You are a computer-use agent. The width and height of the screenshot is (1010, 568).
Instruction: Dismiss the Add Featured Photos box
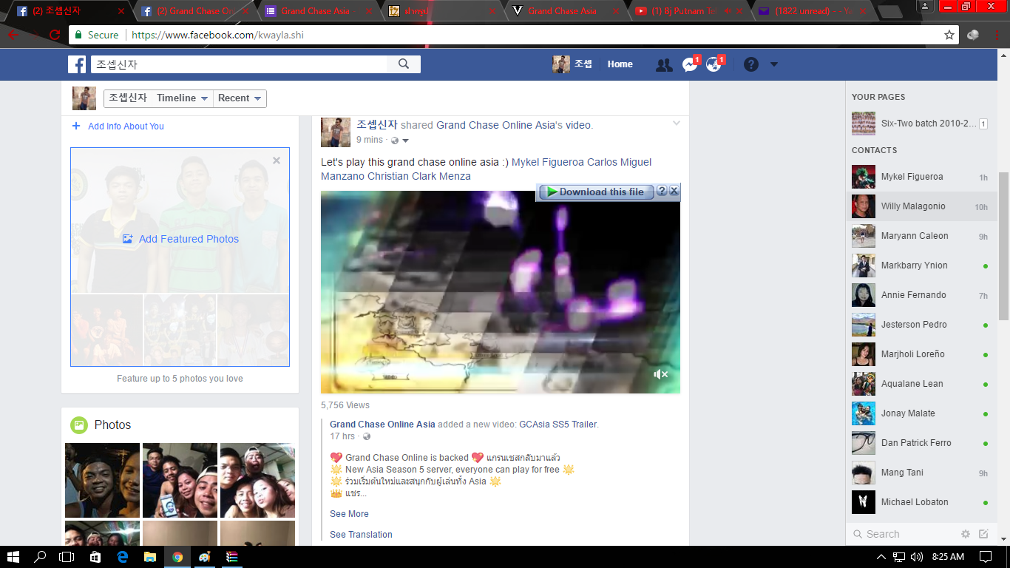coord(277,160)
